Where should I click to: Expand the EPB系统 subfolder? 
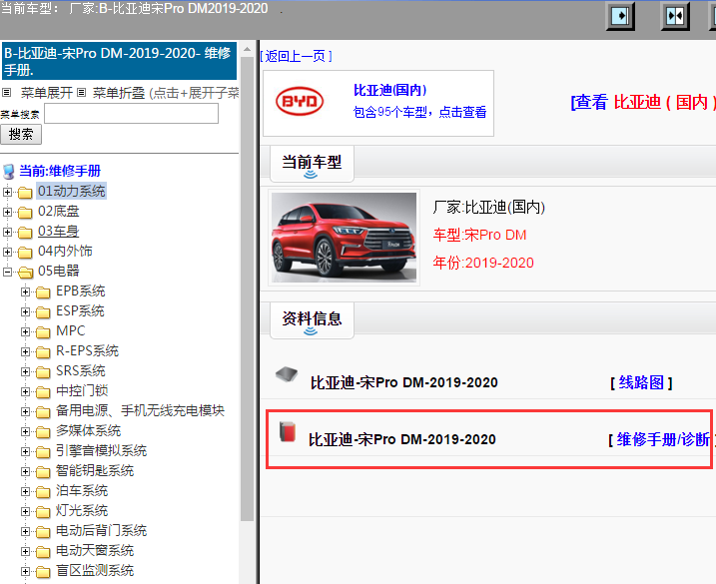[x=26, y=292]
